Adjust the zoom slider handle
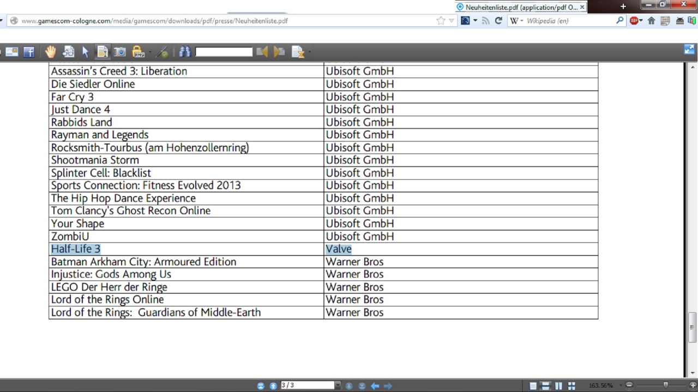Image resolution: width=698 pixels, height=392 pixels. pos(665,385)
